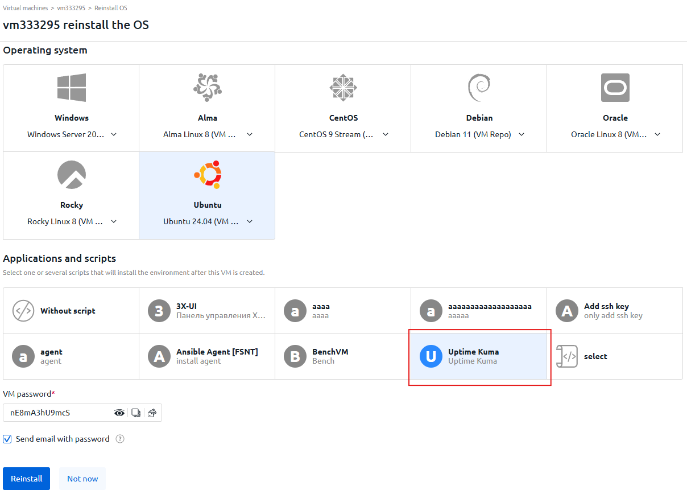Click 'only add ssh key' description text
The height and width of the screenshot is (494, 687).
tap(613, 315)
